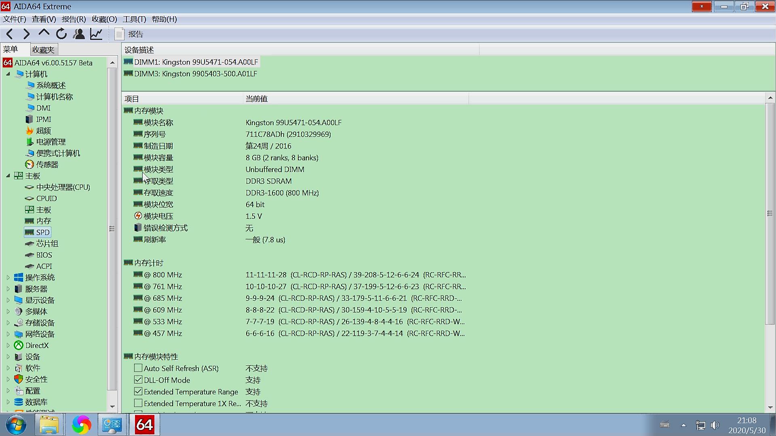Select the Sensor (传感器) tree item
The height and width of the screenshot is (436, 776).
[47, 165]
